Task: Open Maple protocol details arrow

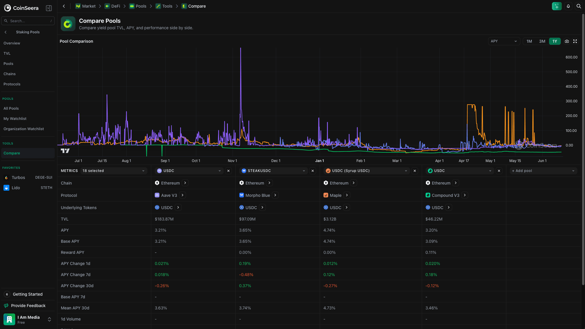Action: tap(347, 195)
